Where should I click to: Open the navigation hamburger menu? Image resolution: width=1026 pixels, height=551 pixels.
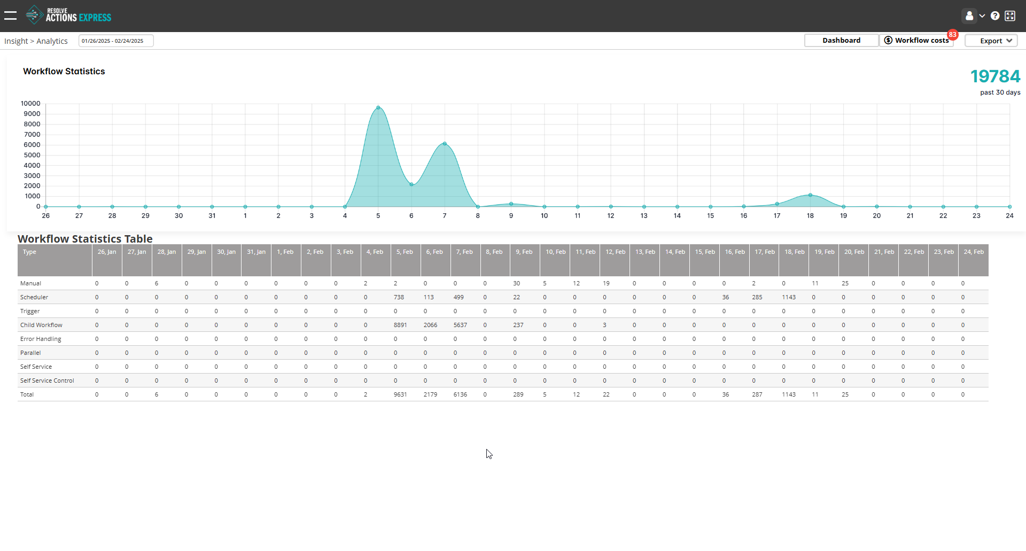[x=10, y=15]
